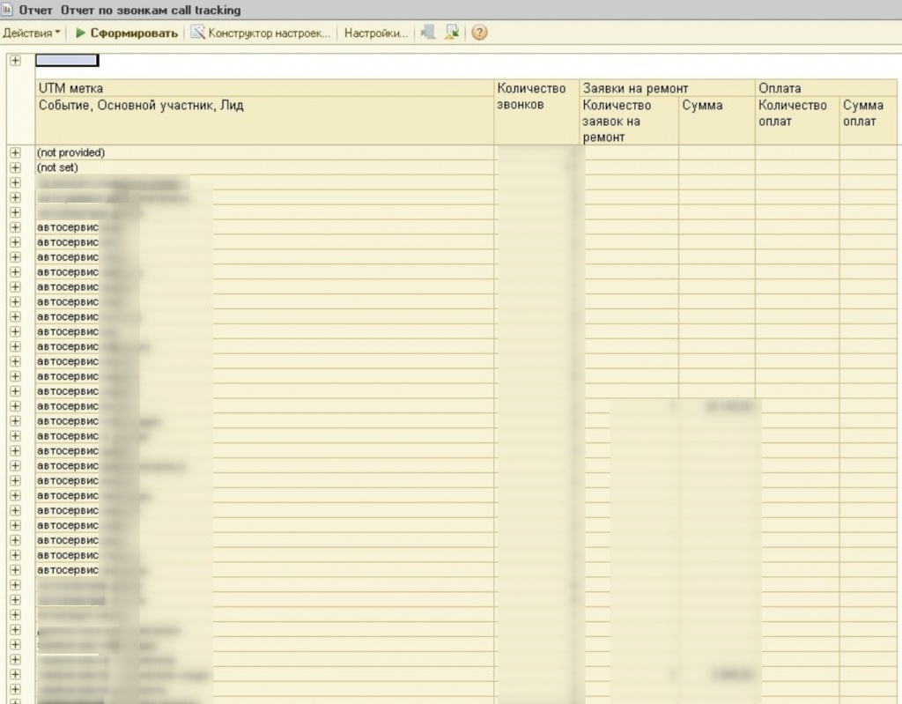Image resolution: width=902 pixels, height=704 pixels.
Task: Click the Сформировать button to generate the report
Action: coord(133,33)
